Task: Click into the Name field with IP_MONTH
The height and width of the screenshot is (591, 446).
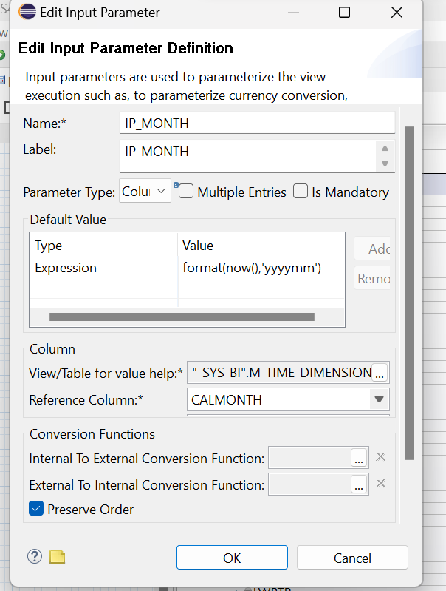Action: click(x=256, y=124)
